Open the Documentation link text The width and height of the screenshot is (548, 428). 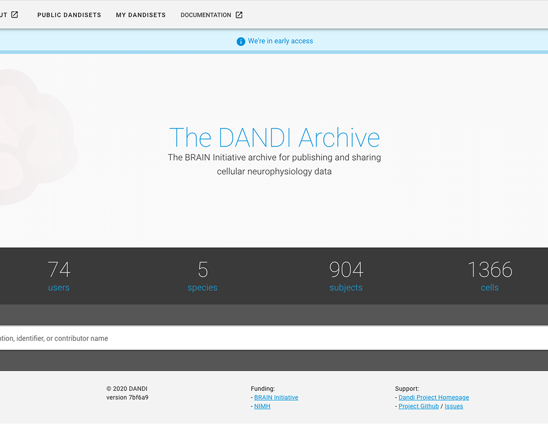pyautogui.click(x=206, y=15)
